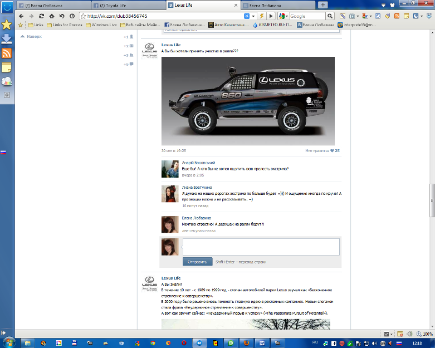Open the Lexus rally car photo

pyautogui.click(x=248, y=101)
